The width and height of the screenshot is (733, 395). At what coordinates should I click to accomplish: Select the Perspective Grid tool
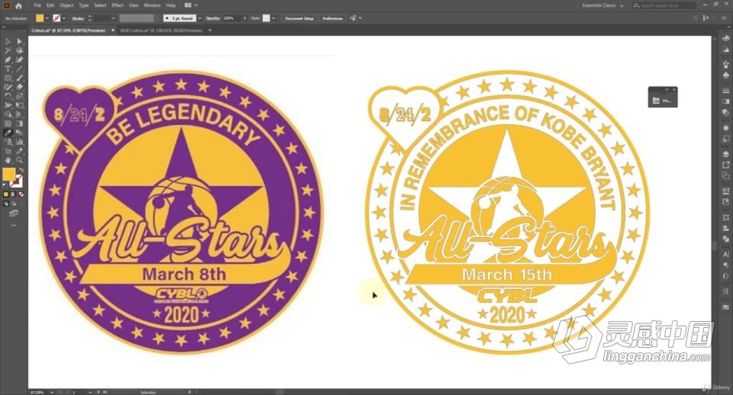point(20,114)
